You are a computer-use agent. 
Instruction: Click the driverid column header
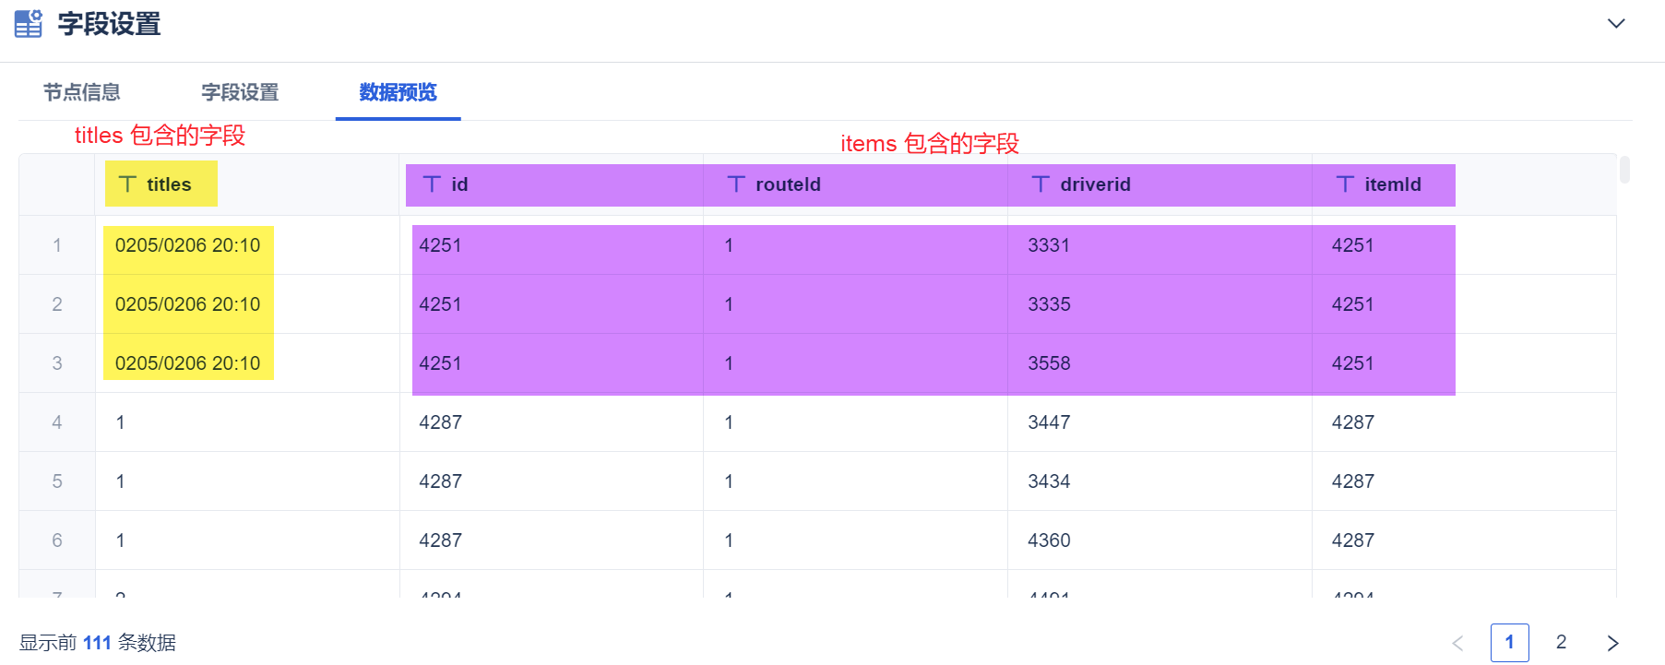click(x=1095, y=184)
